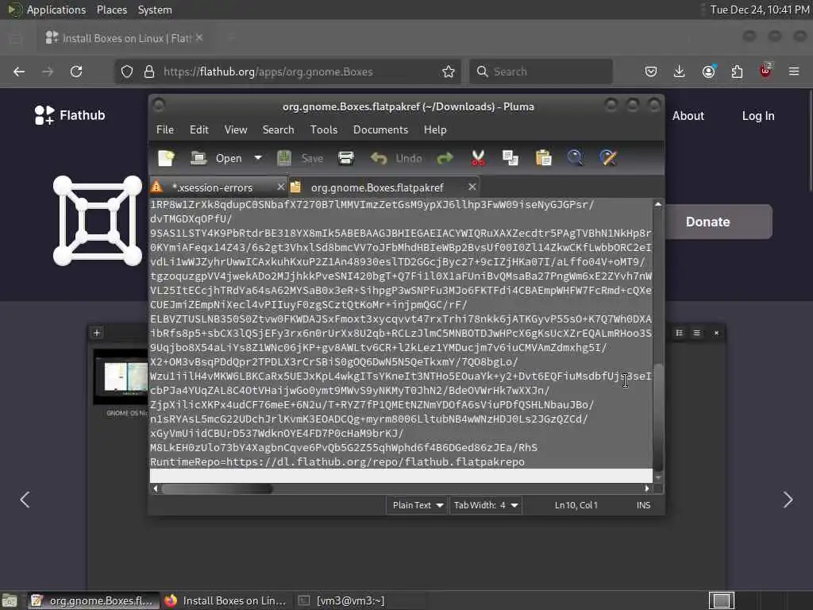Close the *.xsession-errors tab
The height and width of the screenshot is (610, 813).
(x=280, y=187)
